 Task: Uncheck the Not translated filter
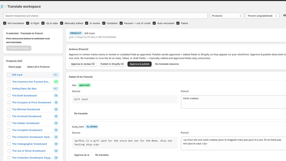point(5,23)
